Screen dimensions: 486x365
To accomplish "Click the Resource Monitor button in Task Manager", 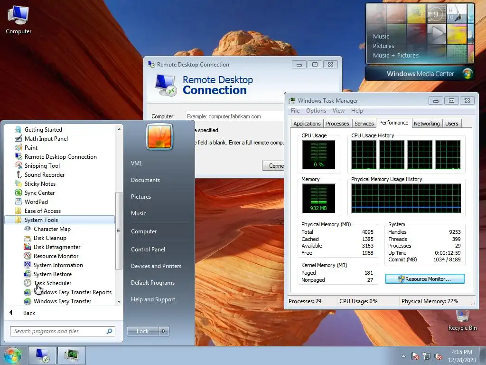I will pos(425,279).
